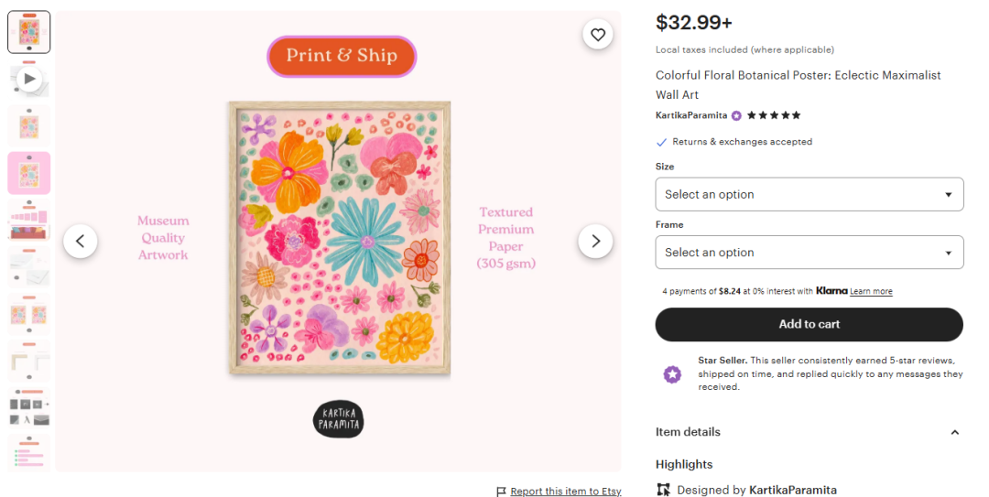Open the Size dropdown

[809, 194]
